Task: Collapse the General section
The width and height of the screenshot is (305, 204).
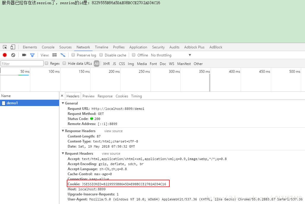Action: (63, 103)
